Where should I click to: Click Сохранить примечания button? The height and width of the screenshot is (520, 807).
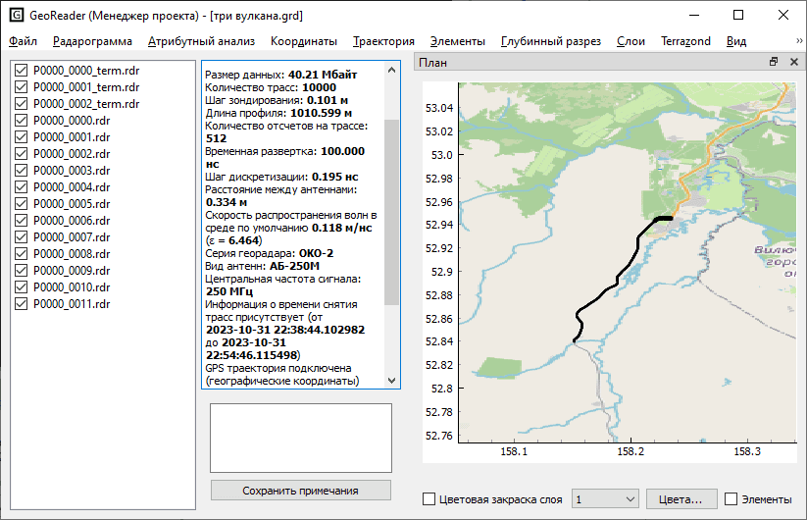point(301,491)
